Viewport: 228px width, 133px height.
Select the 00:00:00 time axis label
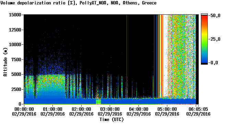(x=24, y=111)
